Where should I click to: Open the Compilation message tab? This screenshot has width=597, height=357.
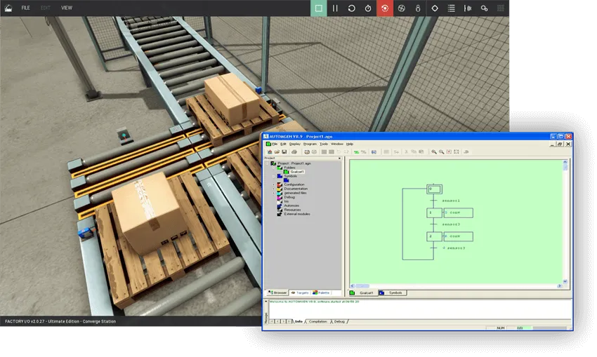[x=317, y=322]
